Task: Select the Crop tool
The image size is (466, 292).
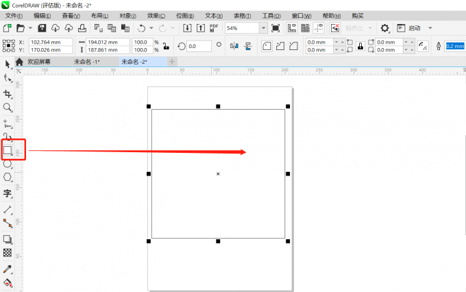Action: tap(8, 94)
